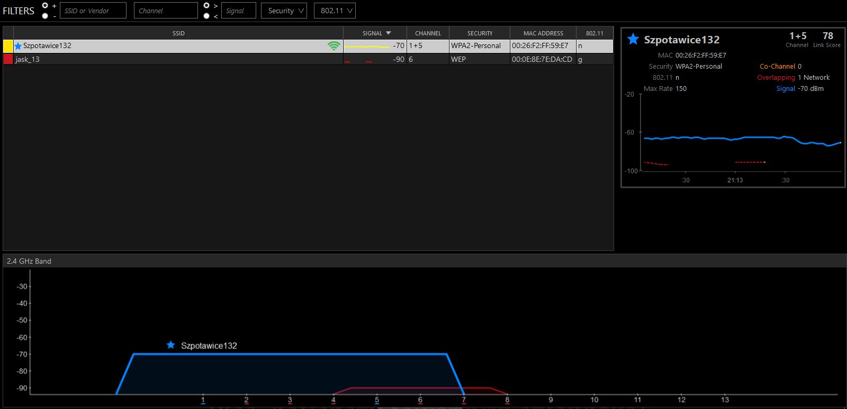Select the Szpotawice132 network row
Viewport: 847px width, 409px height.
pyautogui.click(x=308, y=46)
